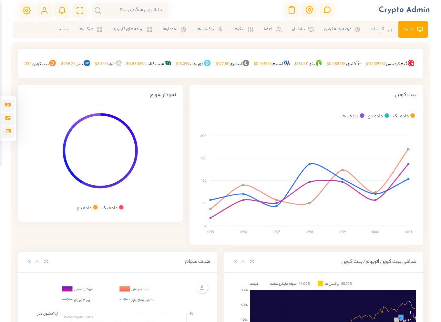The height and width of the screenshot is (322, 441).
Task: Click the email at-sign icon
Action: click(309, 10)
